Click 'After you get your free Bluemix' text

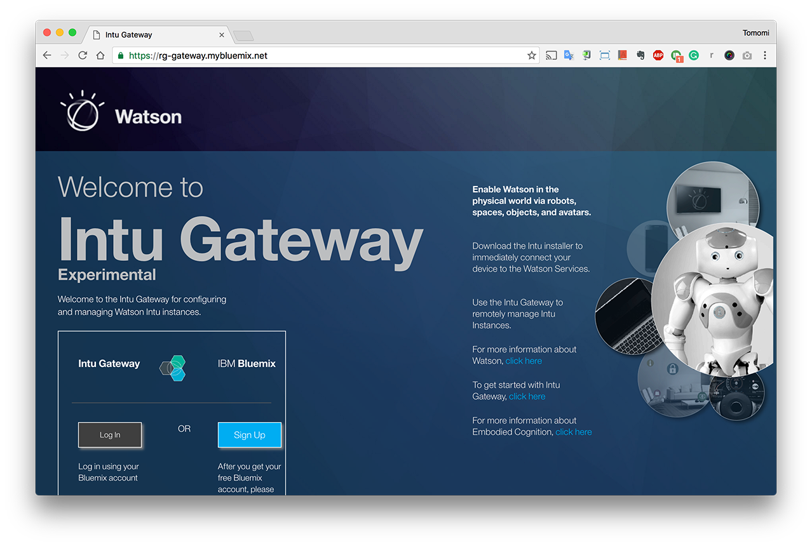[x=250, y=478]
